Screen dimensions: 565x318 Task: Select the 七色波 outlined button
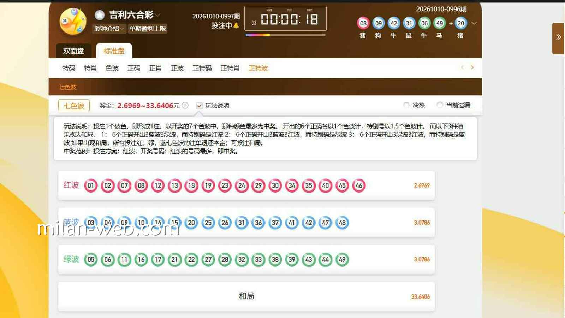(74, 105)
